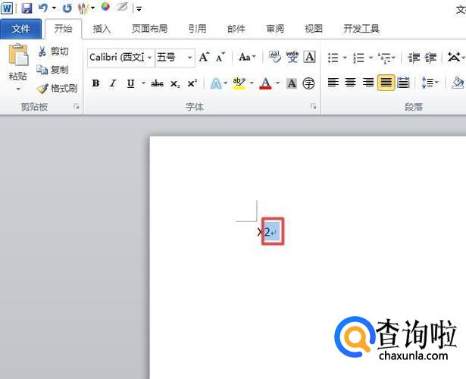Viewport: 466px width, 379px height.
Task: Click the Cut scissors icon
Action: point(42,52)
